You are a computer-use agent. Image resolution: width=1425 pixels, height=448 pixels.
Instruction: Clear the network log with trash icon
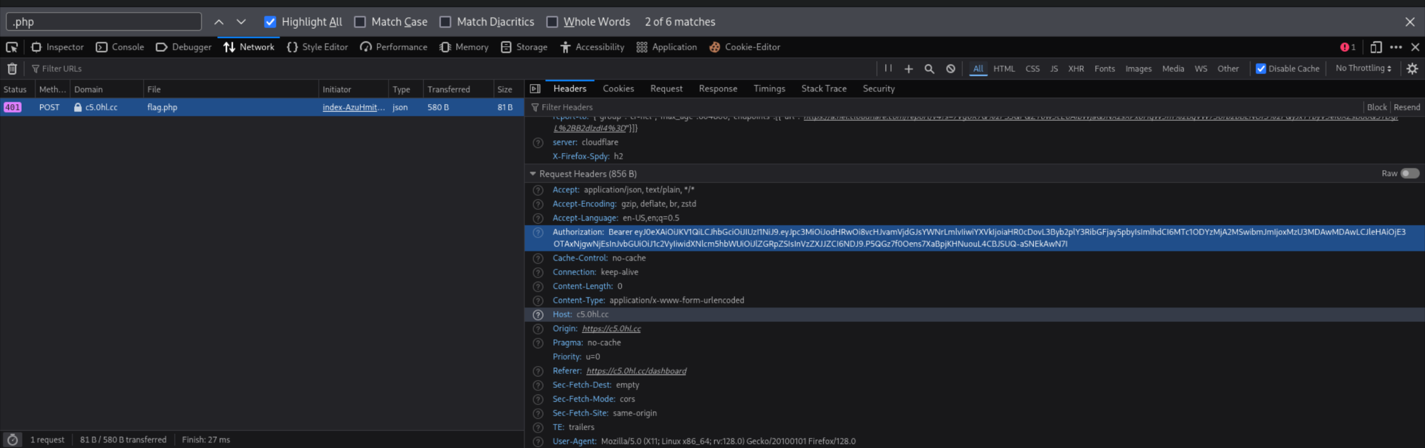(x=12, y=68)
